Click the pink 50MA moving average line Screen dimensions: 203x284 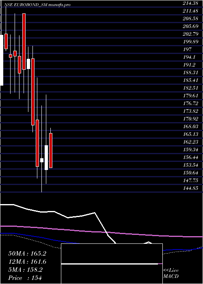[x=101, y=232]
